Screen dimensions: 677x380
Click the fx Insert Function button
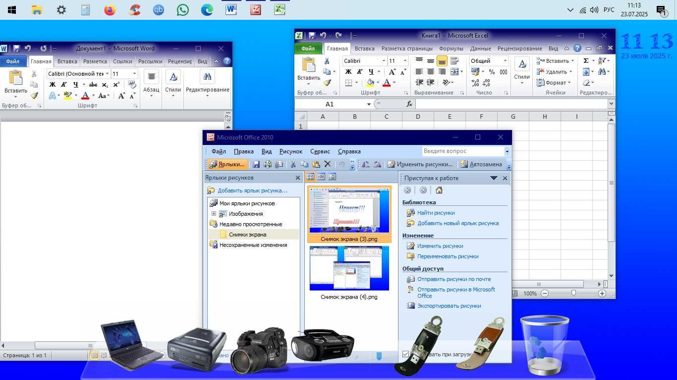[x=409, y=104]
